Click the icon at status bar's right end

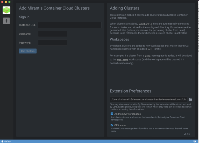tap(195, 141)
